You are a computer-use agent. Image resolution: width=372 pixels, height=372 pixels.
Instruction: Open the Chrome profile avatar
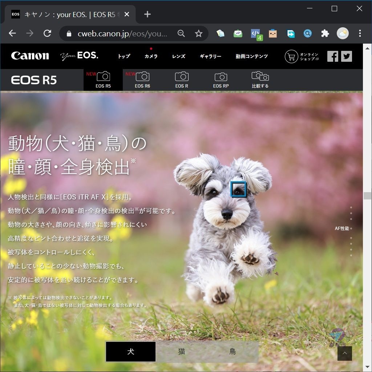pyautogui.click(x=343, y=33)
